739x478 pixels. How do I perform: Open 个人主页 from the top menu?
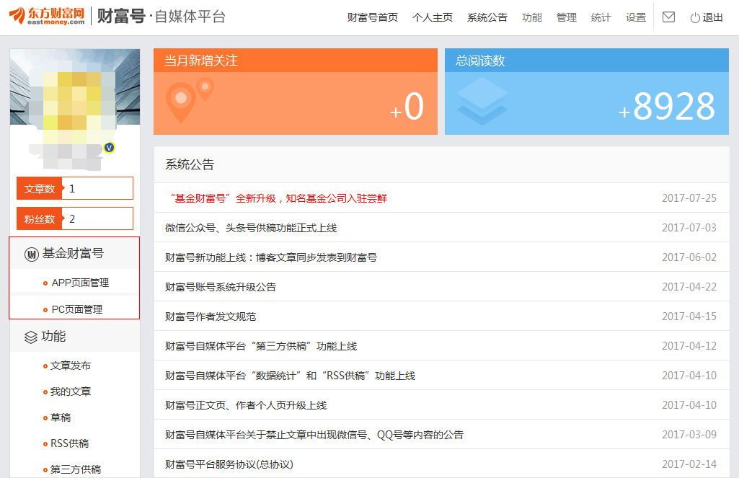[x=432, y=17]
